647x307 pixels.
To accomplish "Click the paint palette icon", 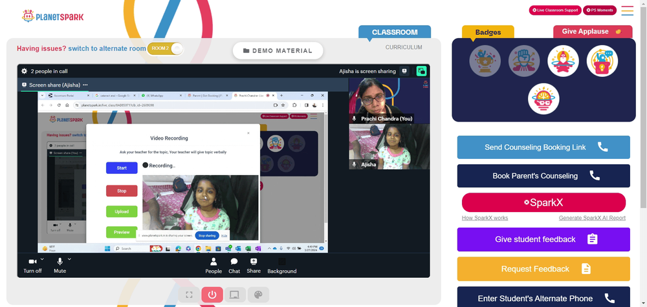I will (x=258, y=295).
